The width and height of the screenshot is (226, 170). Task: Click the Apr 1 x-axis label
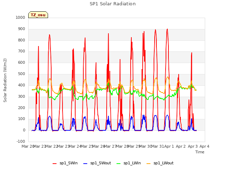(x=169, y=146)
